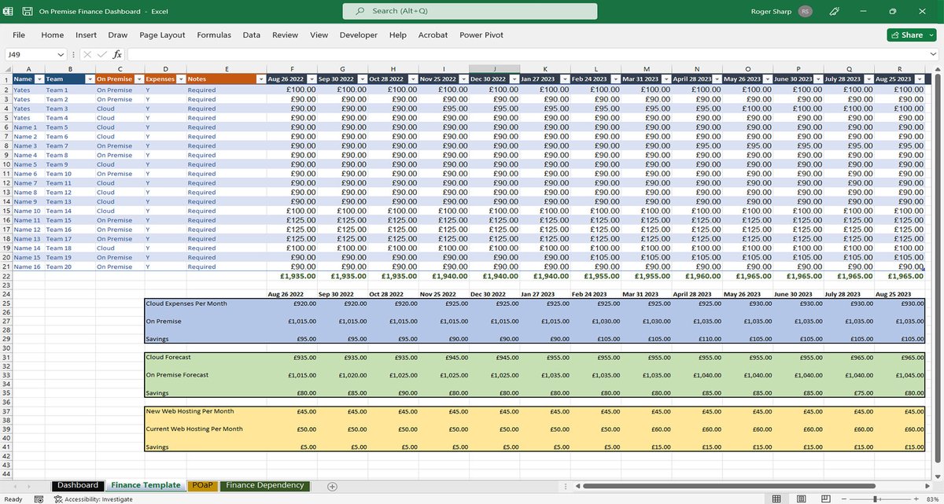Select the Finance Dependency sheet tab
The width and height of the screenshot is (944, 504).
pos(265,485)
